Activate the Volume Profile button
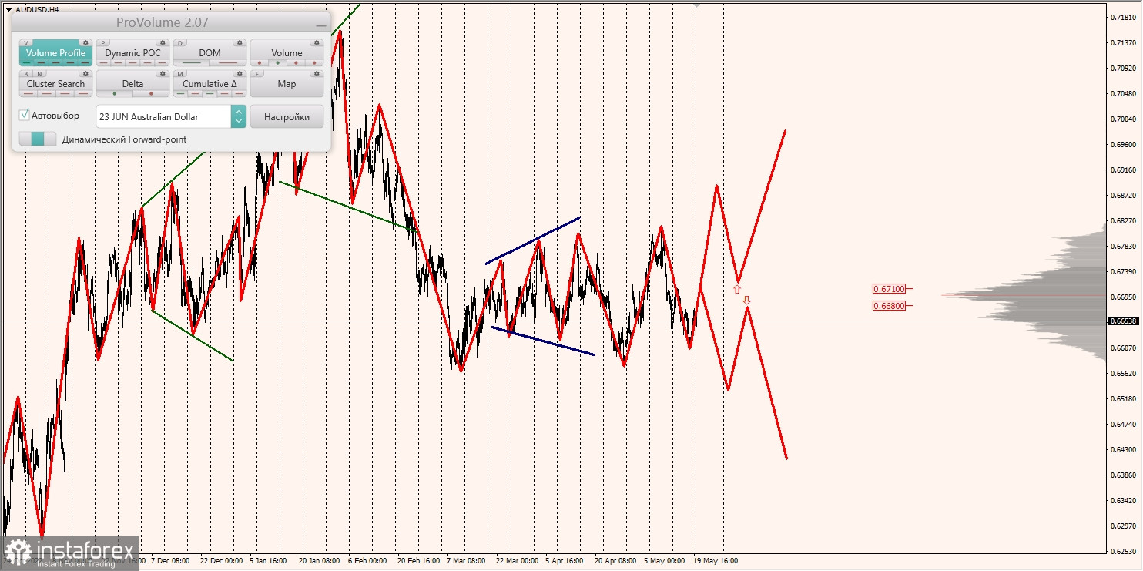Screen dimensions: 1143x571 point(56,53)
